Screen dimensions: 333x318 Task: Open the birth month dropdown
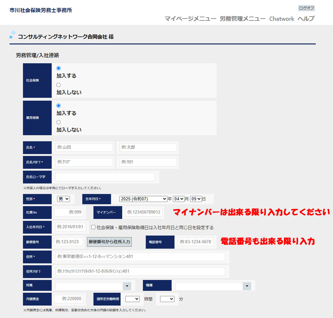(x=179, y=199)
